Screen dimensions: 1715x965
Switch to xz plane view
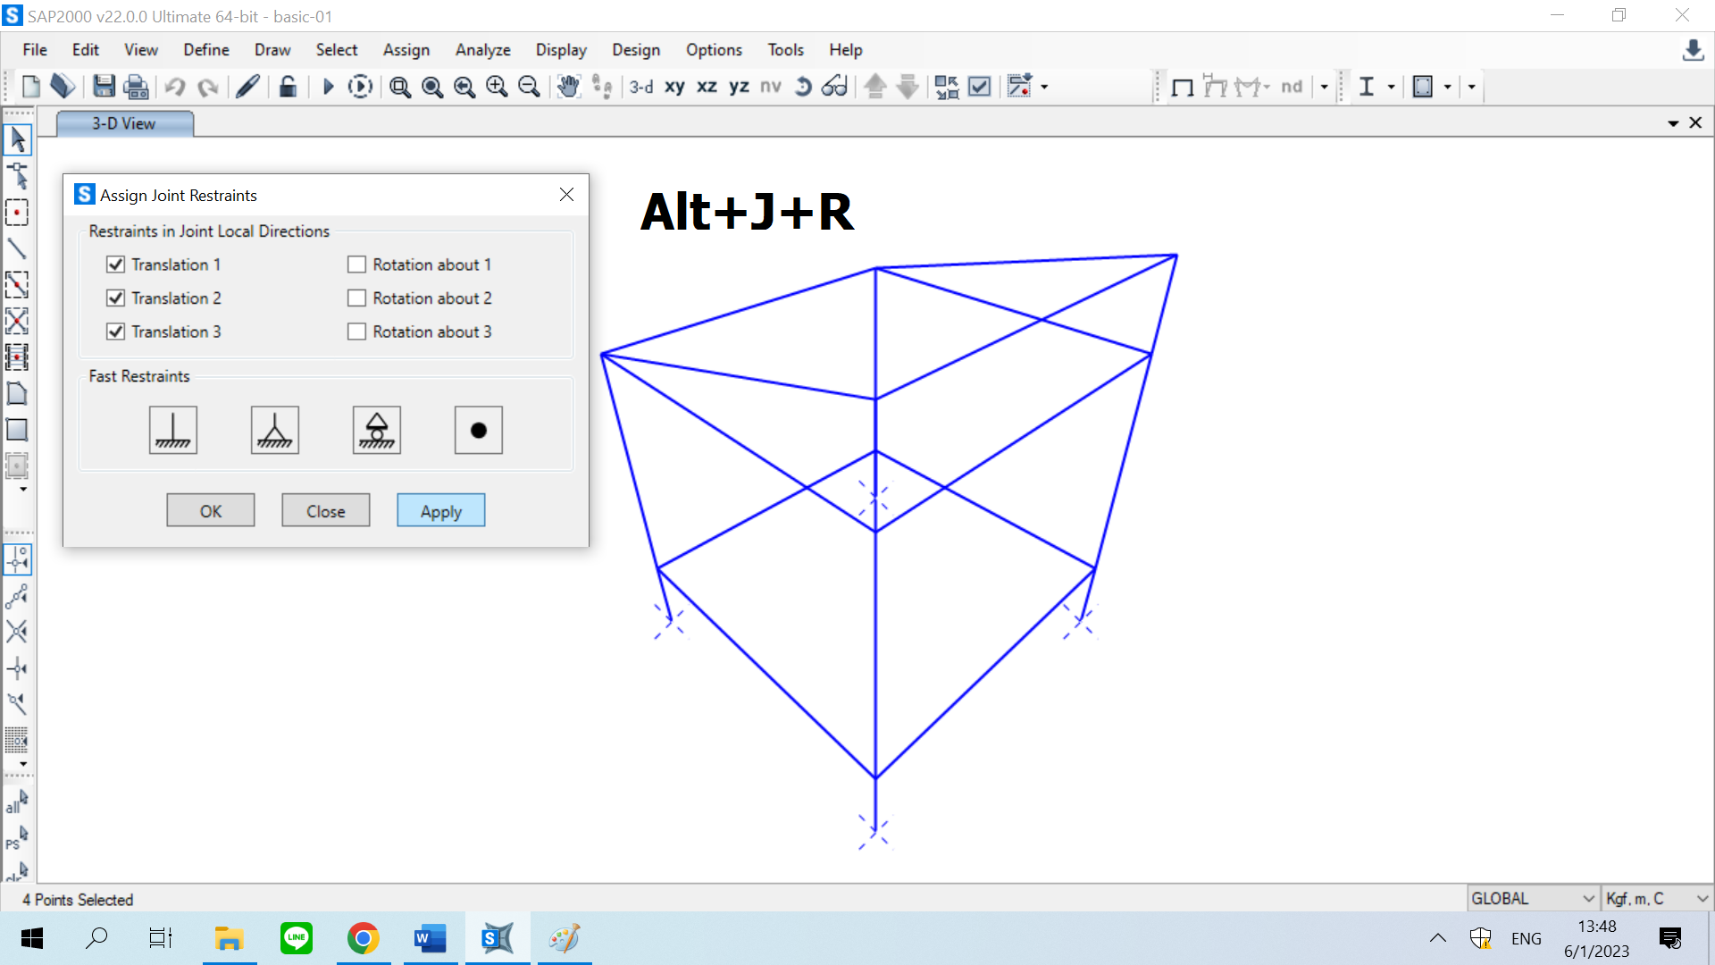coord(707,87)
